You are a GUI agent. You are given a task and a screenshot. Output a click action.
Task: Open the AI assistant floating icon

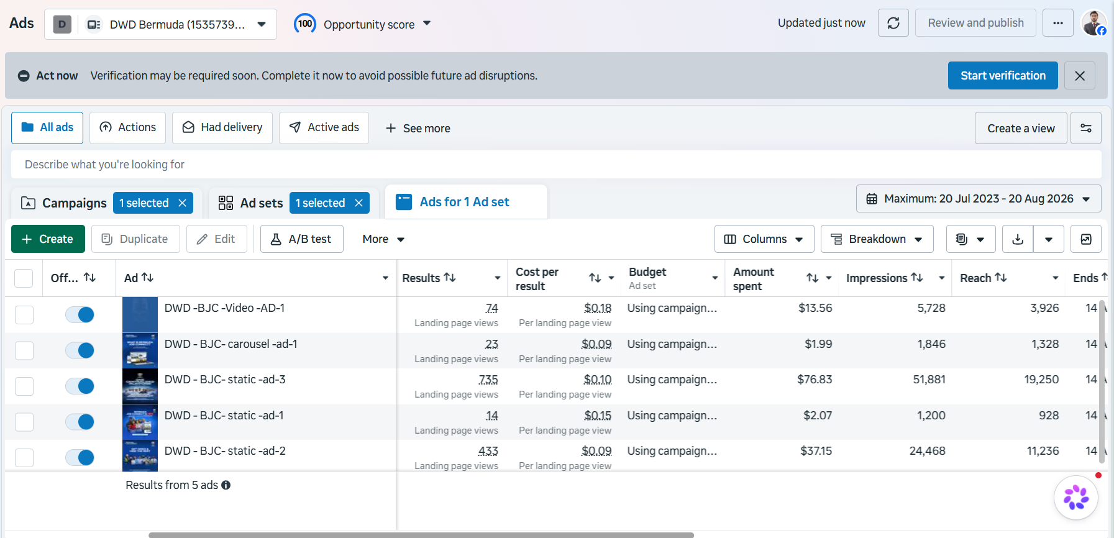point(1076,498)
